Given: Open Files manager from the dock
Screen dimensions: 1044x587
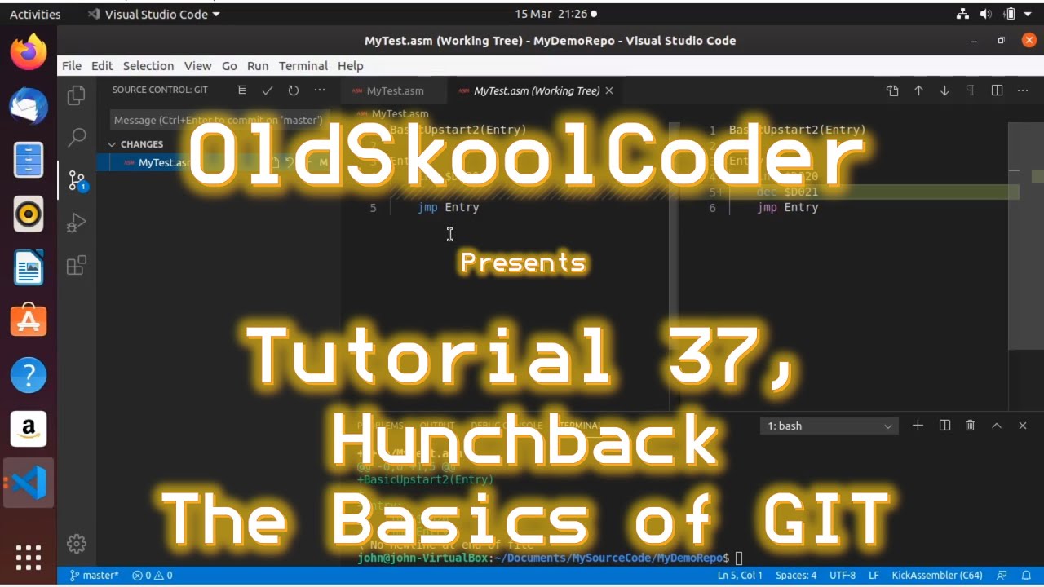Looking at the screenshot, I should coord(29,160).
